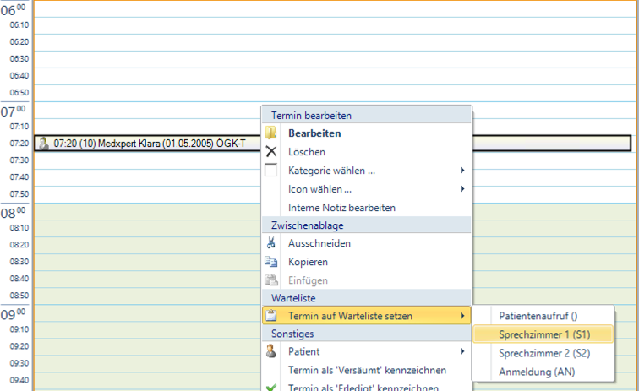Click the scissors icon for Ausschneiden
This screenshot has height=391, width=639.
(x=271, y=243)
